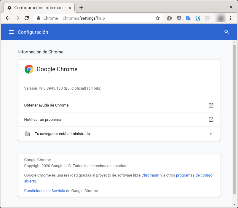Open a new tab with the plus button

[81, 8]
